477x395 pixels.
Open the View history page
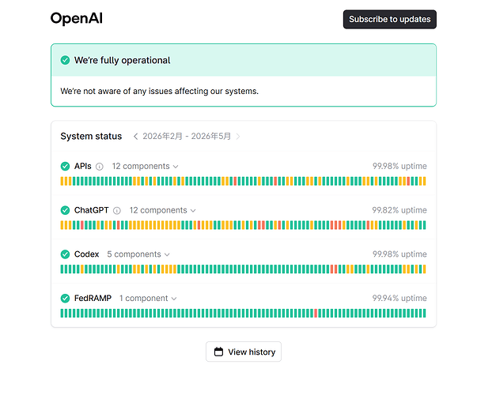point(244,352)
